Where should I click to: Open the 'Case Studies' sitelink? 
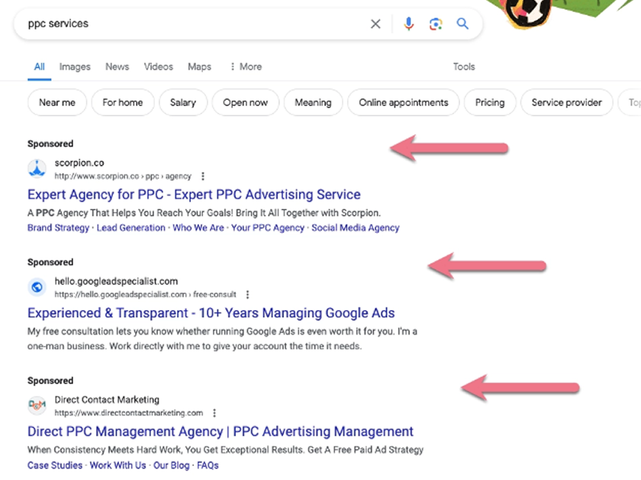[55, 465]
